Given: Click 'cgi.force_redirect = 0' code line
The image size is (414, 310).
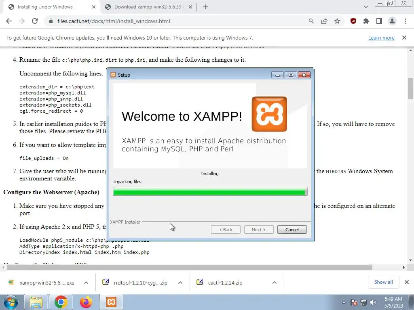Looking at the screenshot, I should (x=51, y=111).
